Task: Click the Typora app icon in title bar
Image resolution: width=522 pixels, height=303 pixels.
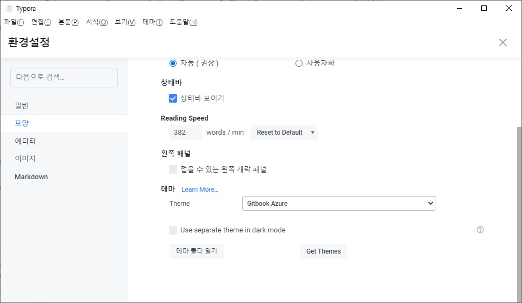Action: click(x=9, y=8)
